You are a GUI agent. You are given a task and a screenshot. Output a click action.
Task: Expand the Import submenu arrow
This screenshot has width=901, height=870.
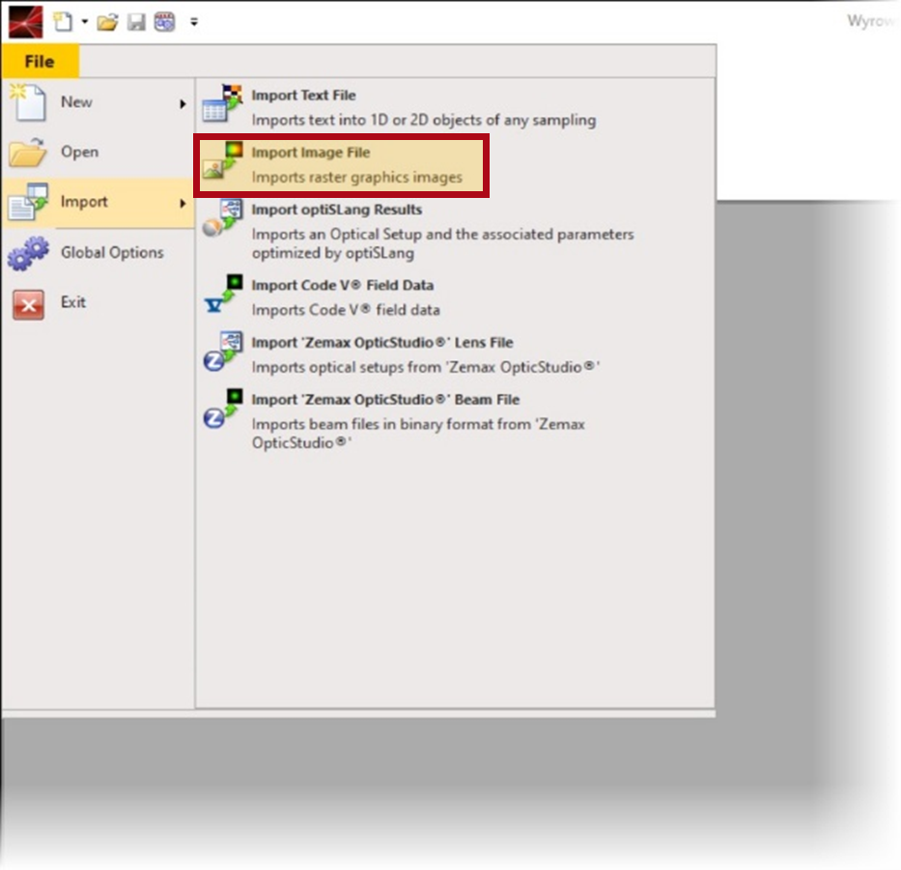click(183, 204)
